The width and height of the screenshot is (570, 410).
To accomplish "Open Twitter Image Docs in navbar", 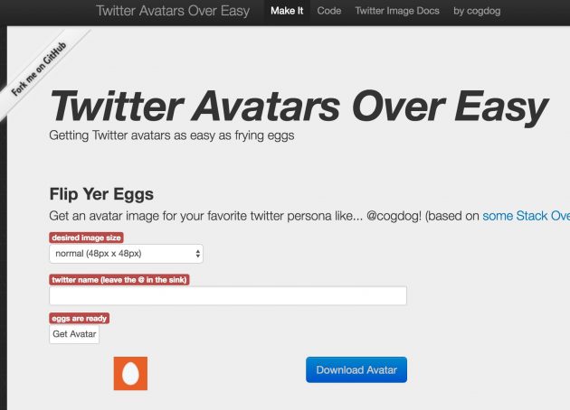I will coord(397,11).
